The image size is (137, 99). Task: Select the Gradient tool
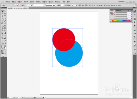[5, 33]
